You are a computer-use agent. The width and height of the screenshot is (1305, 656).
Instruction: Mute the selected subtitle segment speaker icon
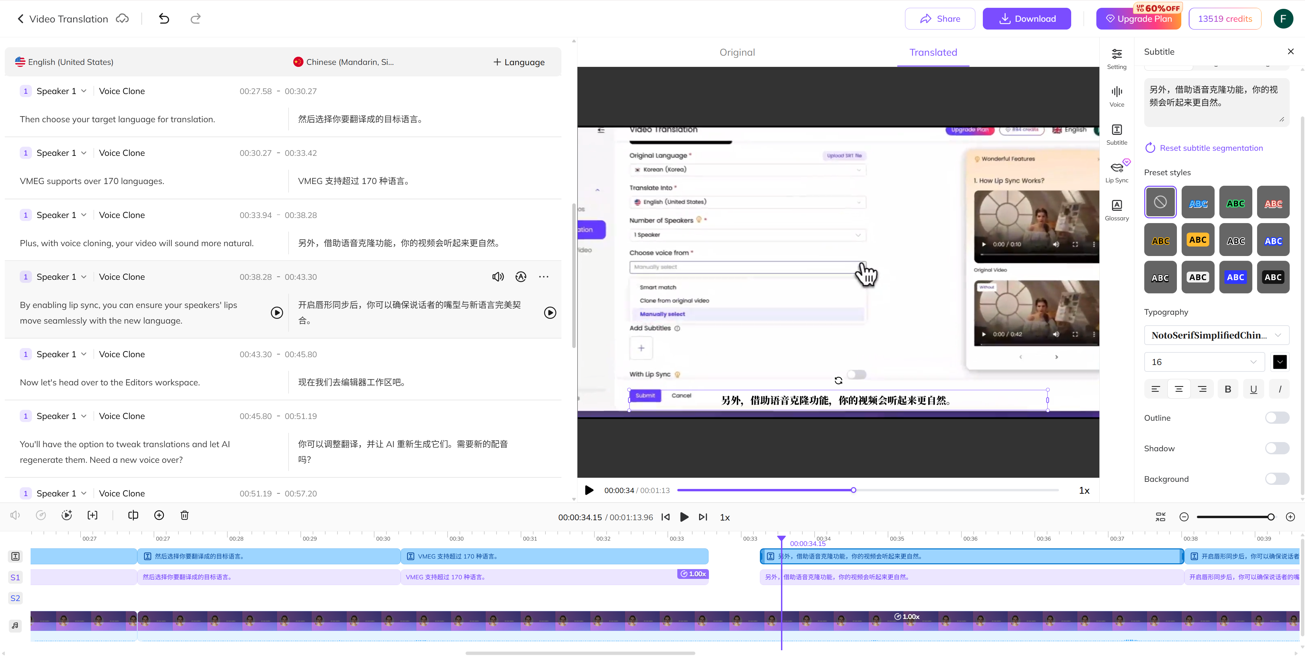coord(498,277)
